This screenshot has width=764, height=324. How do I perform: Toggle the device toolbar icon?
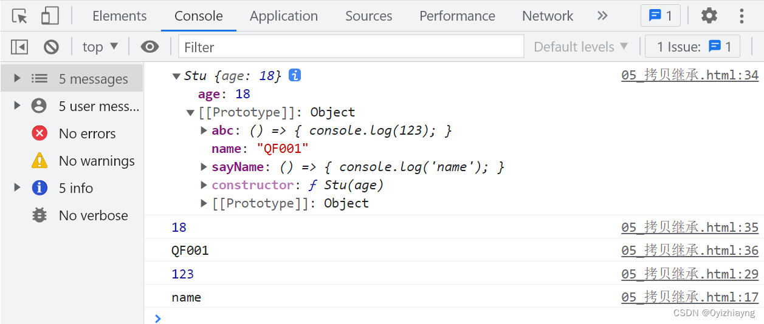point(49,16)
